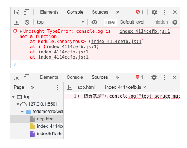
Task: Open three-dot menu in lower DevTools toolbar
Action: point(164,77)
